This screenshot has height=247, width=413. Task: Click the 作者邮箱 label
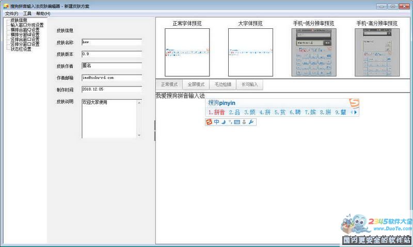pos(65,78)
